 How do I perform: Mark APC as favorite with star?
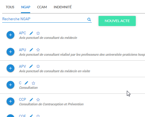38,33
